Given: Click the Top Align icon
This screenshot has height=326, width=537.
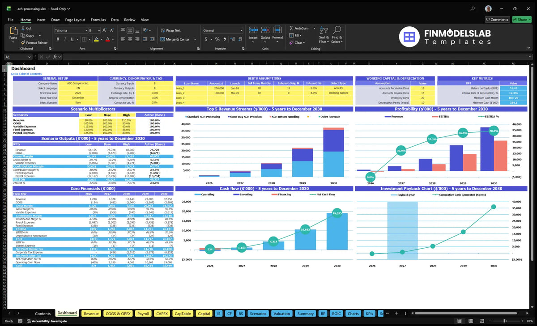Looking at the screenshot, I should 123,30.
